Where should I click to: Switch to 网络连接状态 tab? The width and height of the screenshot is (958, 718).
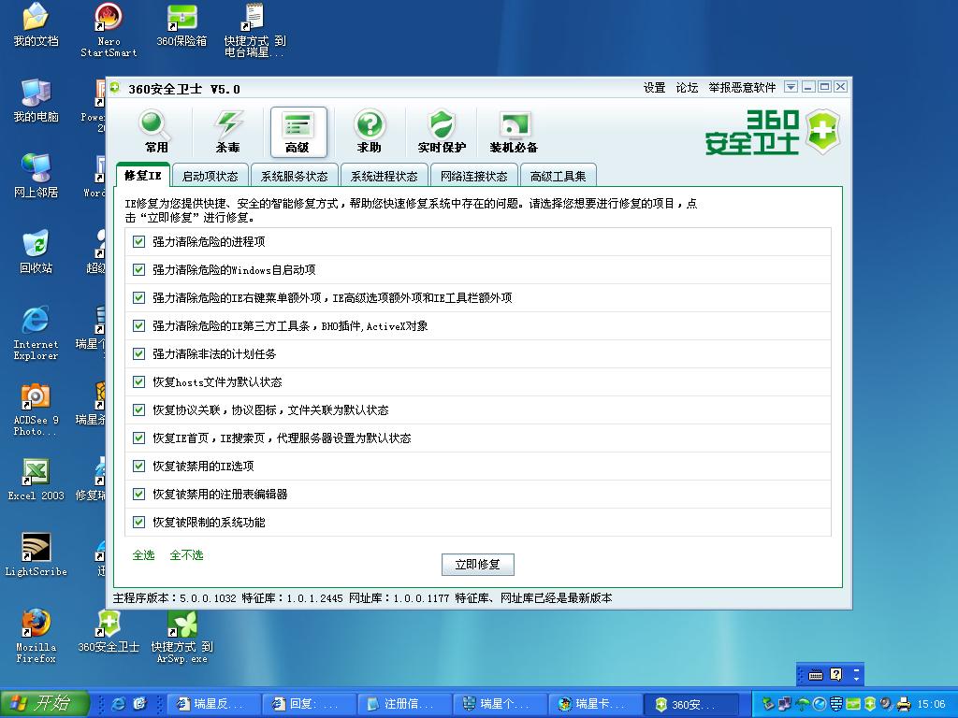click(474, 177)
